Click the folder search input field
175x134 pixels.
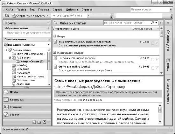tap(127, 23)
